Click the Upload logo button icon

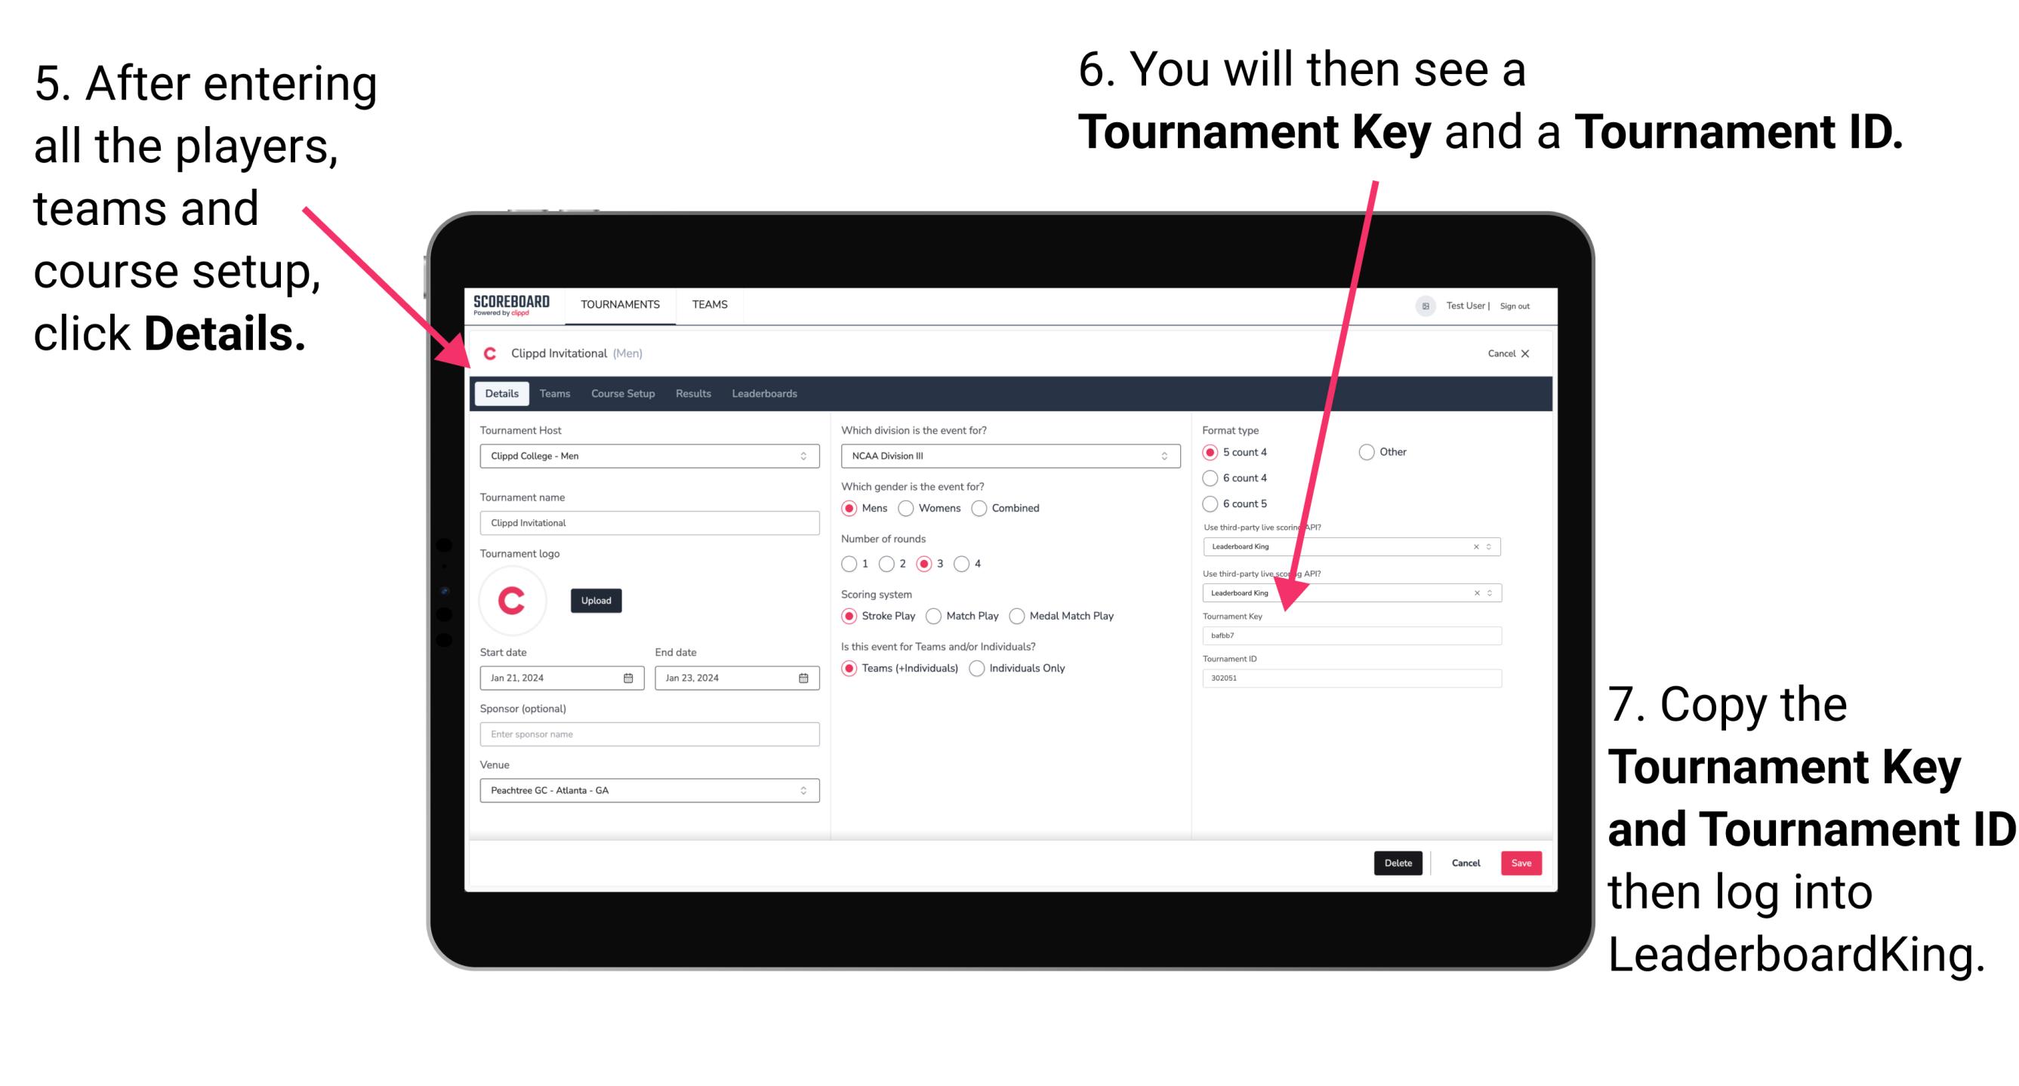(596, 601)
